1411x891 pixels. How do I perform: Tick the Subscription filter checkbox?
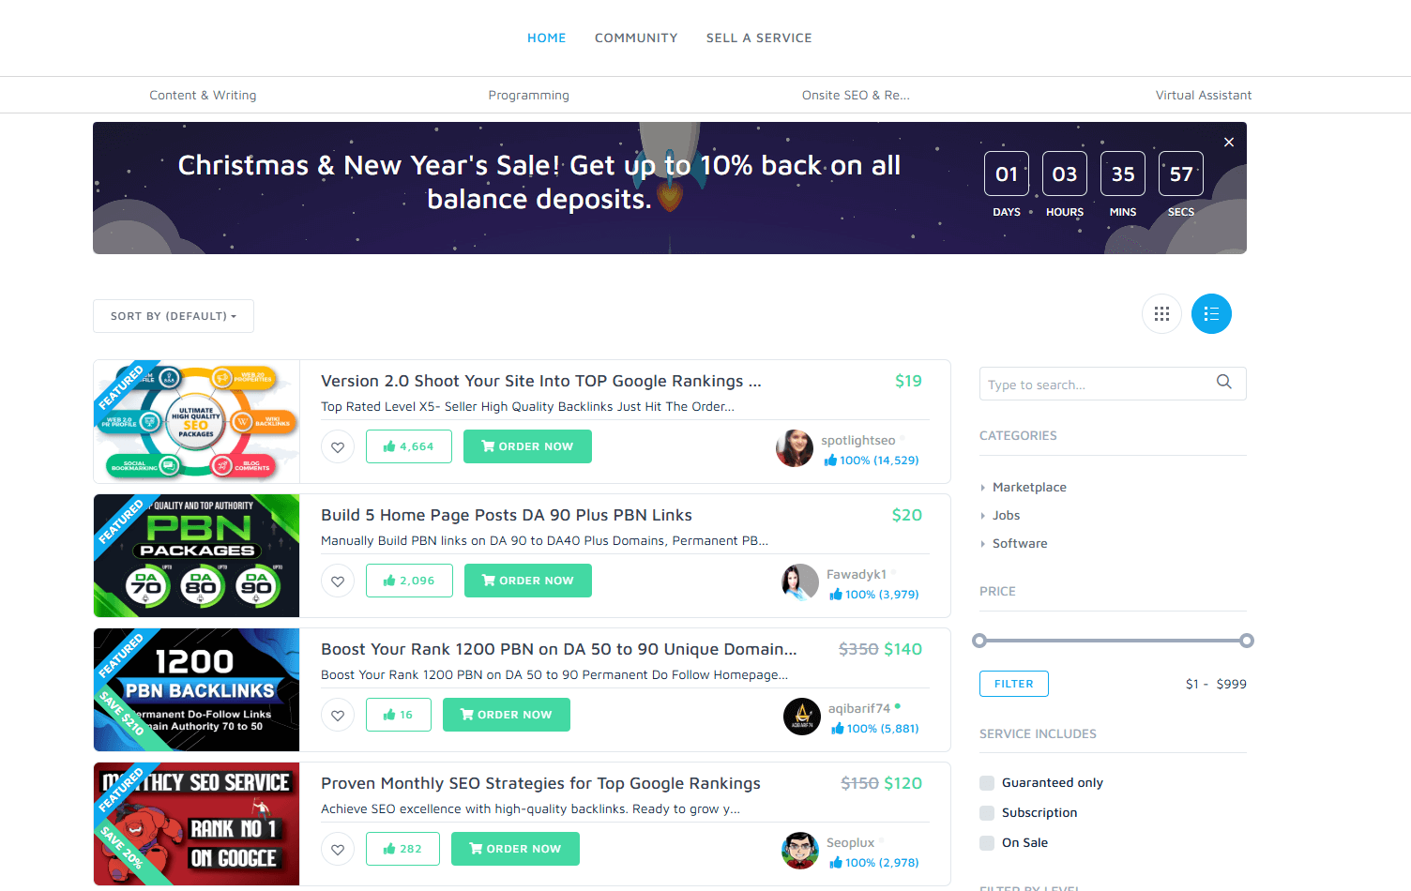(987, 813)
